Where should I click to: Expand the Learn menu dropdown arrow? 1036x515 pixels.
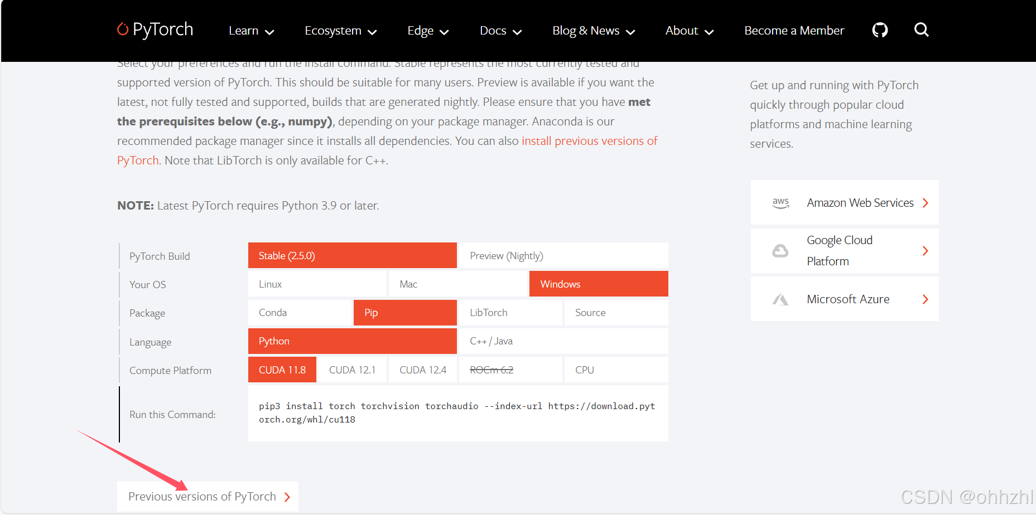pyautogui.click(x=269, y=32)
